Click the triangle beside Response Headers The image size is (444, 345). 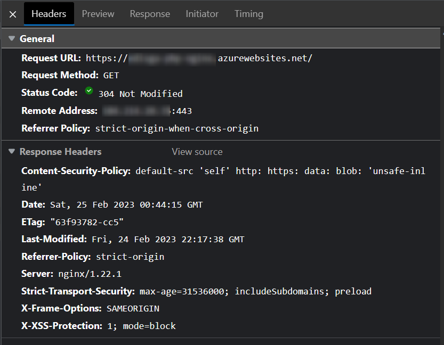tap(11, 151)
